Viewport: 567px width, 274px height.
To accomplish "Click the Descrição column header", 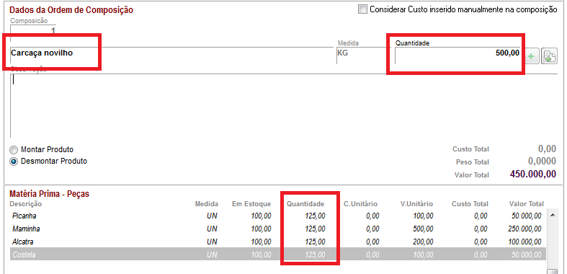I will point(26,204).
